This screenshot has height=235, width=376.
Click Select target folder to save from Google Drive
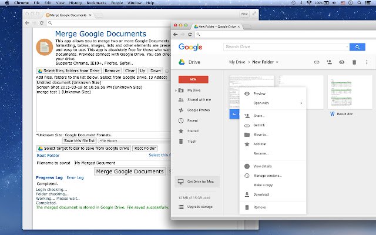[x=83, y=149]
